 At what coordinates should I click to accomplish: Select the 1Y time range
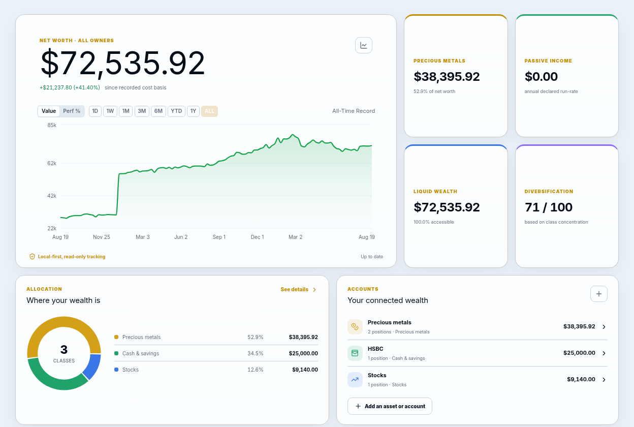[193, 111]
